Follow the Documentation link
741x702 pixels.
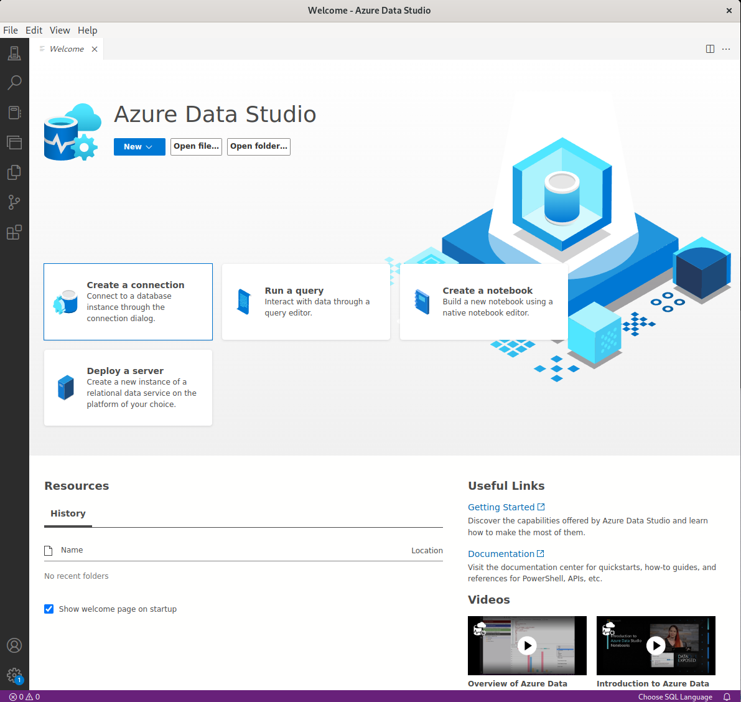click(501, 553)
